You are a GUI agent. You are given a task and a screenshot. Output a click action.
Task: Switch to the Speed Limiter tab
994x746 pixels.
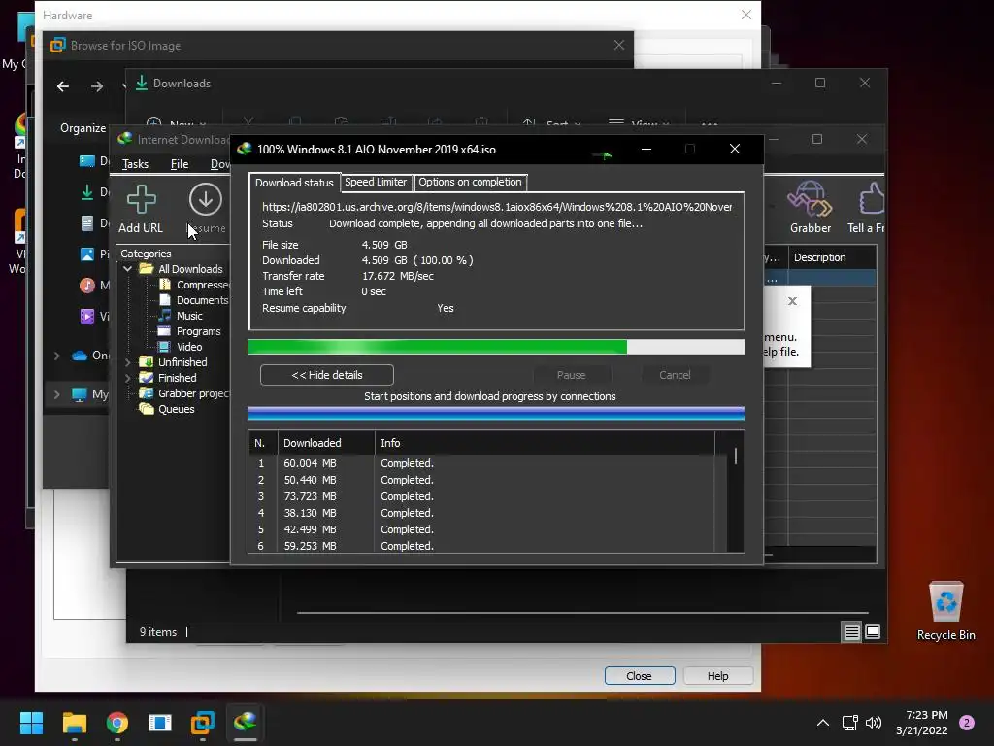pyautogui.click(x=376, y=182)
